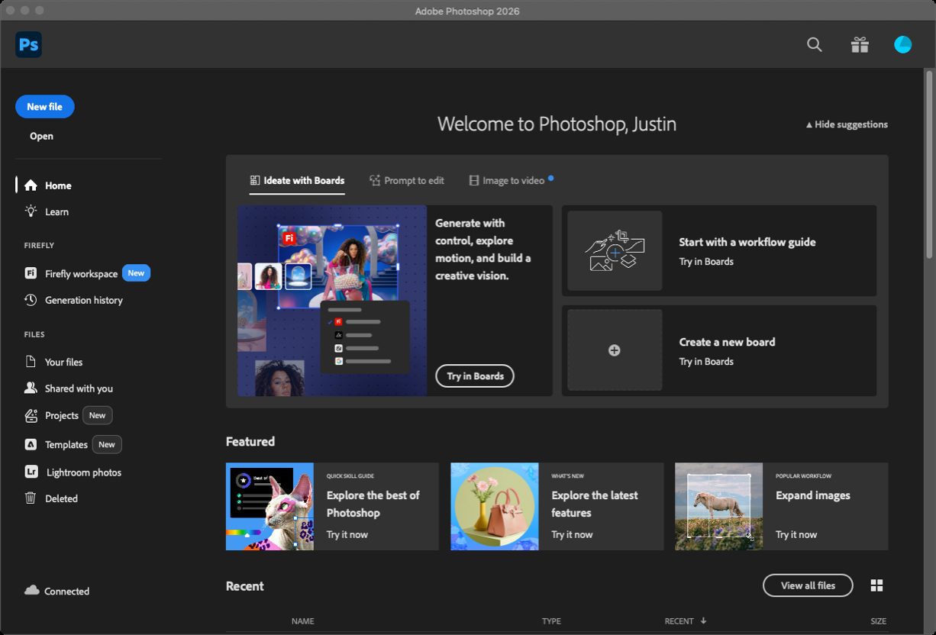Open the pink handbag What's New thumbnail
Screen dimensions: 936x635
[494, 506]
